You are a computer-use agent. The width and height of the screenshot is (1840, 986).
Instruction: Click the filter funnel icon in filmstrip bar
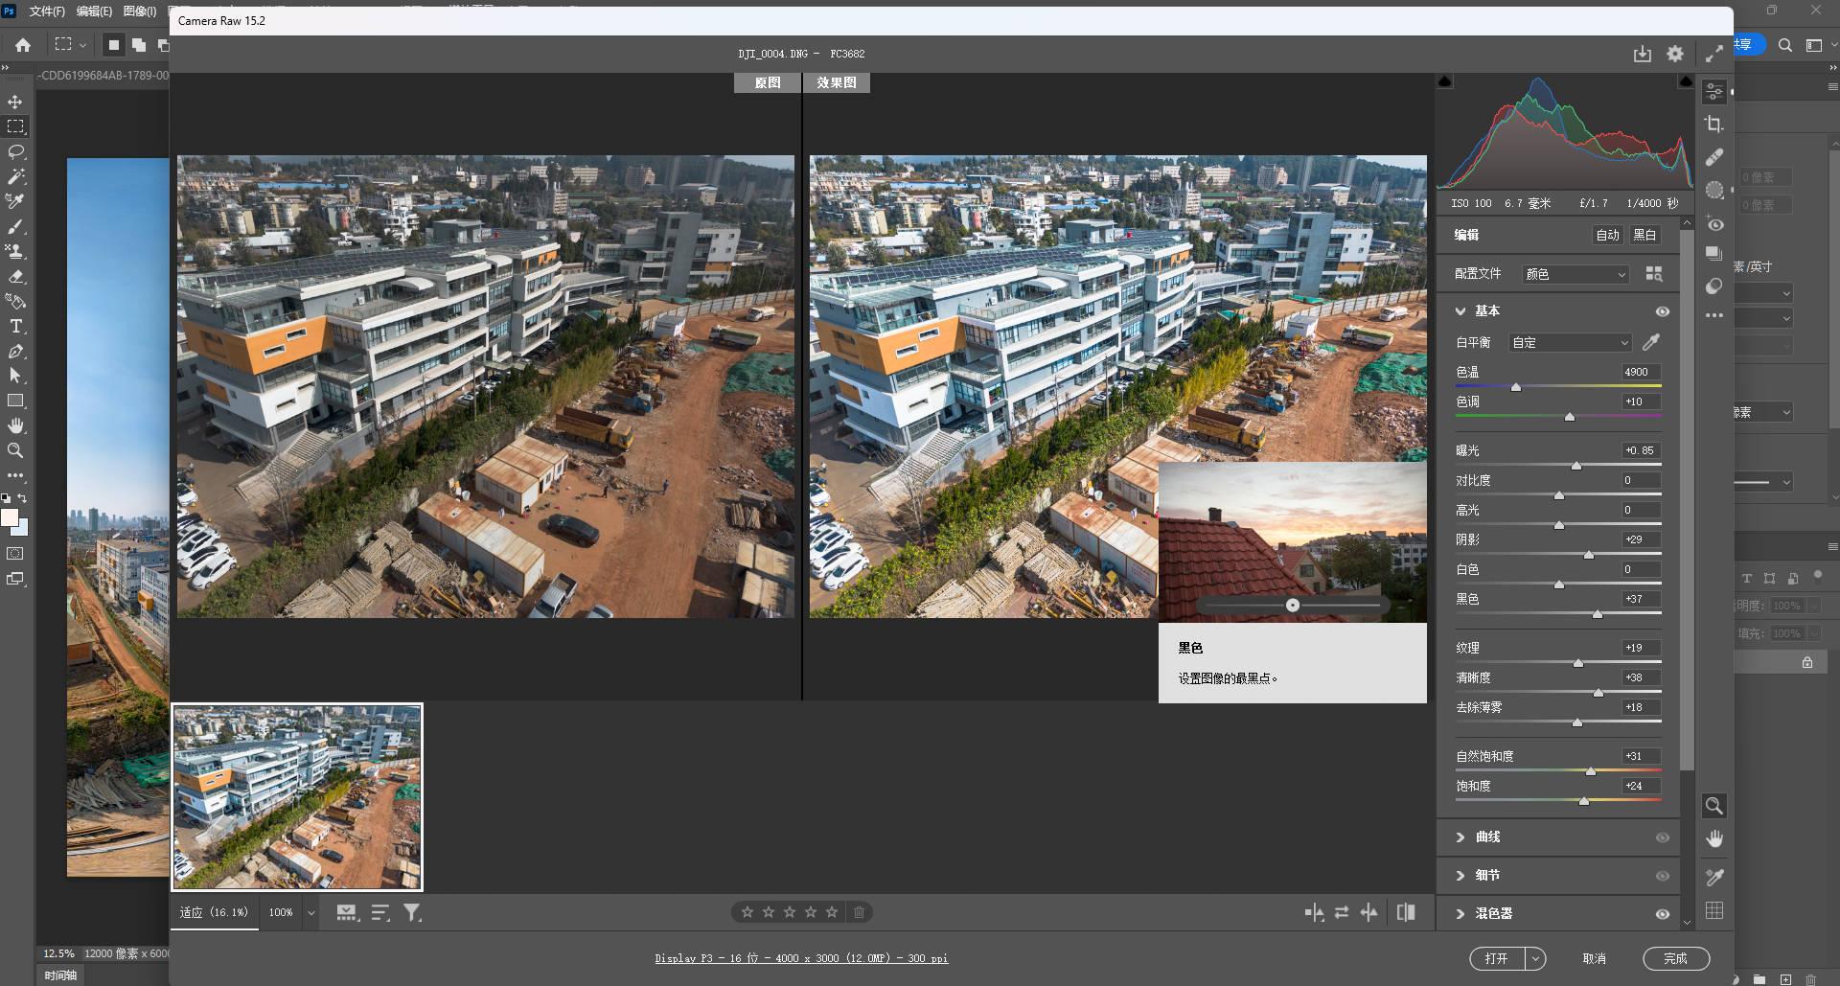[412, 912]
